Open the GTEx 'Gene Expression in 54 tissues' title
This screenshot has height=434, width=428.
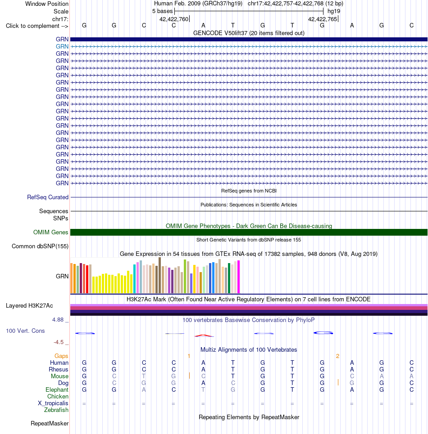pos(249,254)
